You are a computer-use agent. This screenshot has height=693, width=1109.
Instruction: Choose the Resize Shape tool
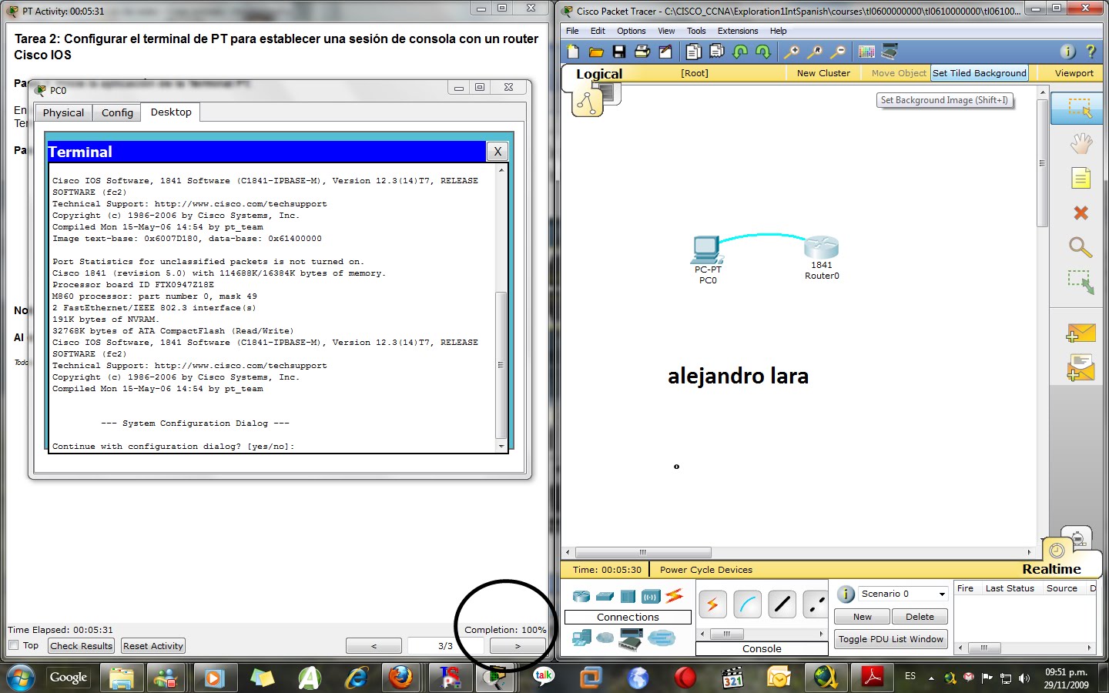pos(1081,283)
